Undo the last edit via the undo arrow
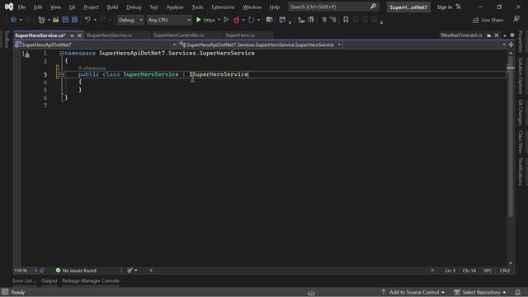The width and height of the screenshot is (528, 297). [87, 20]
